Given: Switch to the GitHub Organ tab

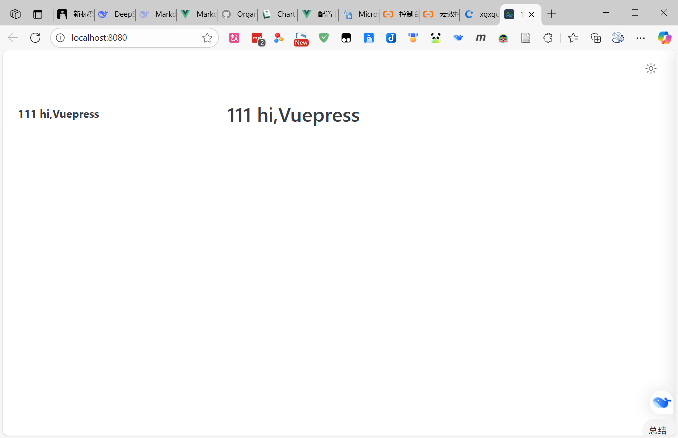Looking at the screenshot, I should pos(238,14).
